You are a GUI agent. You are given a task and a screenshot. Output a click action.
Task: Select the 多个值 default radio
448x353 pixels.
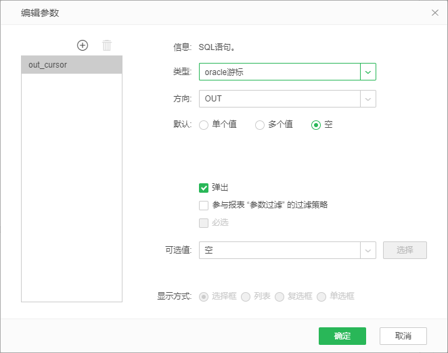pyautogui.click(x=259, y=125)
